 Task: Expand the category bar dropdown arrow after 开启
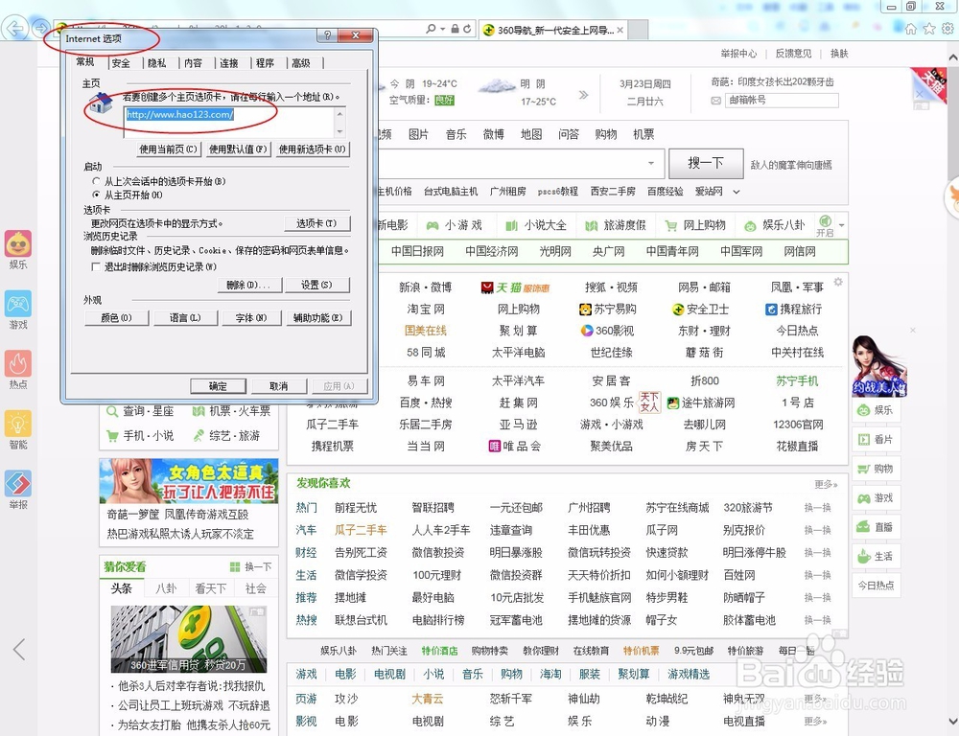click(842, 225)
